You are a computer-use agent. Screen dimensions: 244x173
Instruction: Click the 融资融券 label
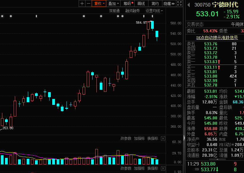pos(132,11)
